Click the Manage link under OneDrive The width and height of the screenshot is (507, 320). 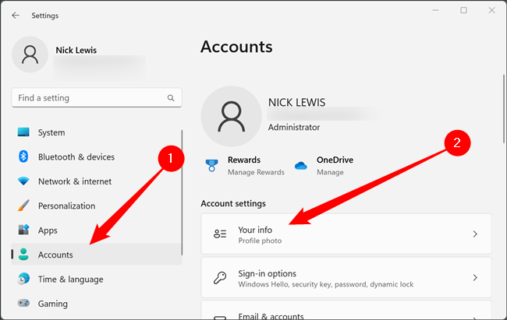tap(330, 171)
